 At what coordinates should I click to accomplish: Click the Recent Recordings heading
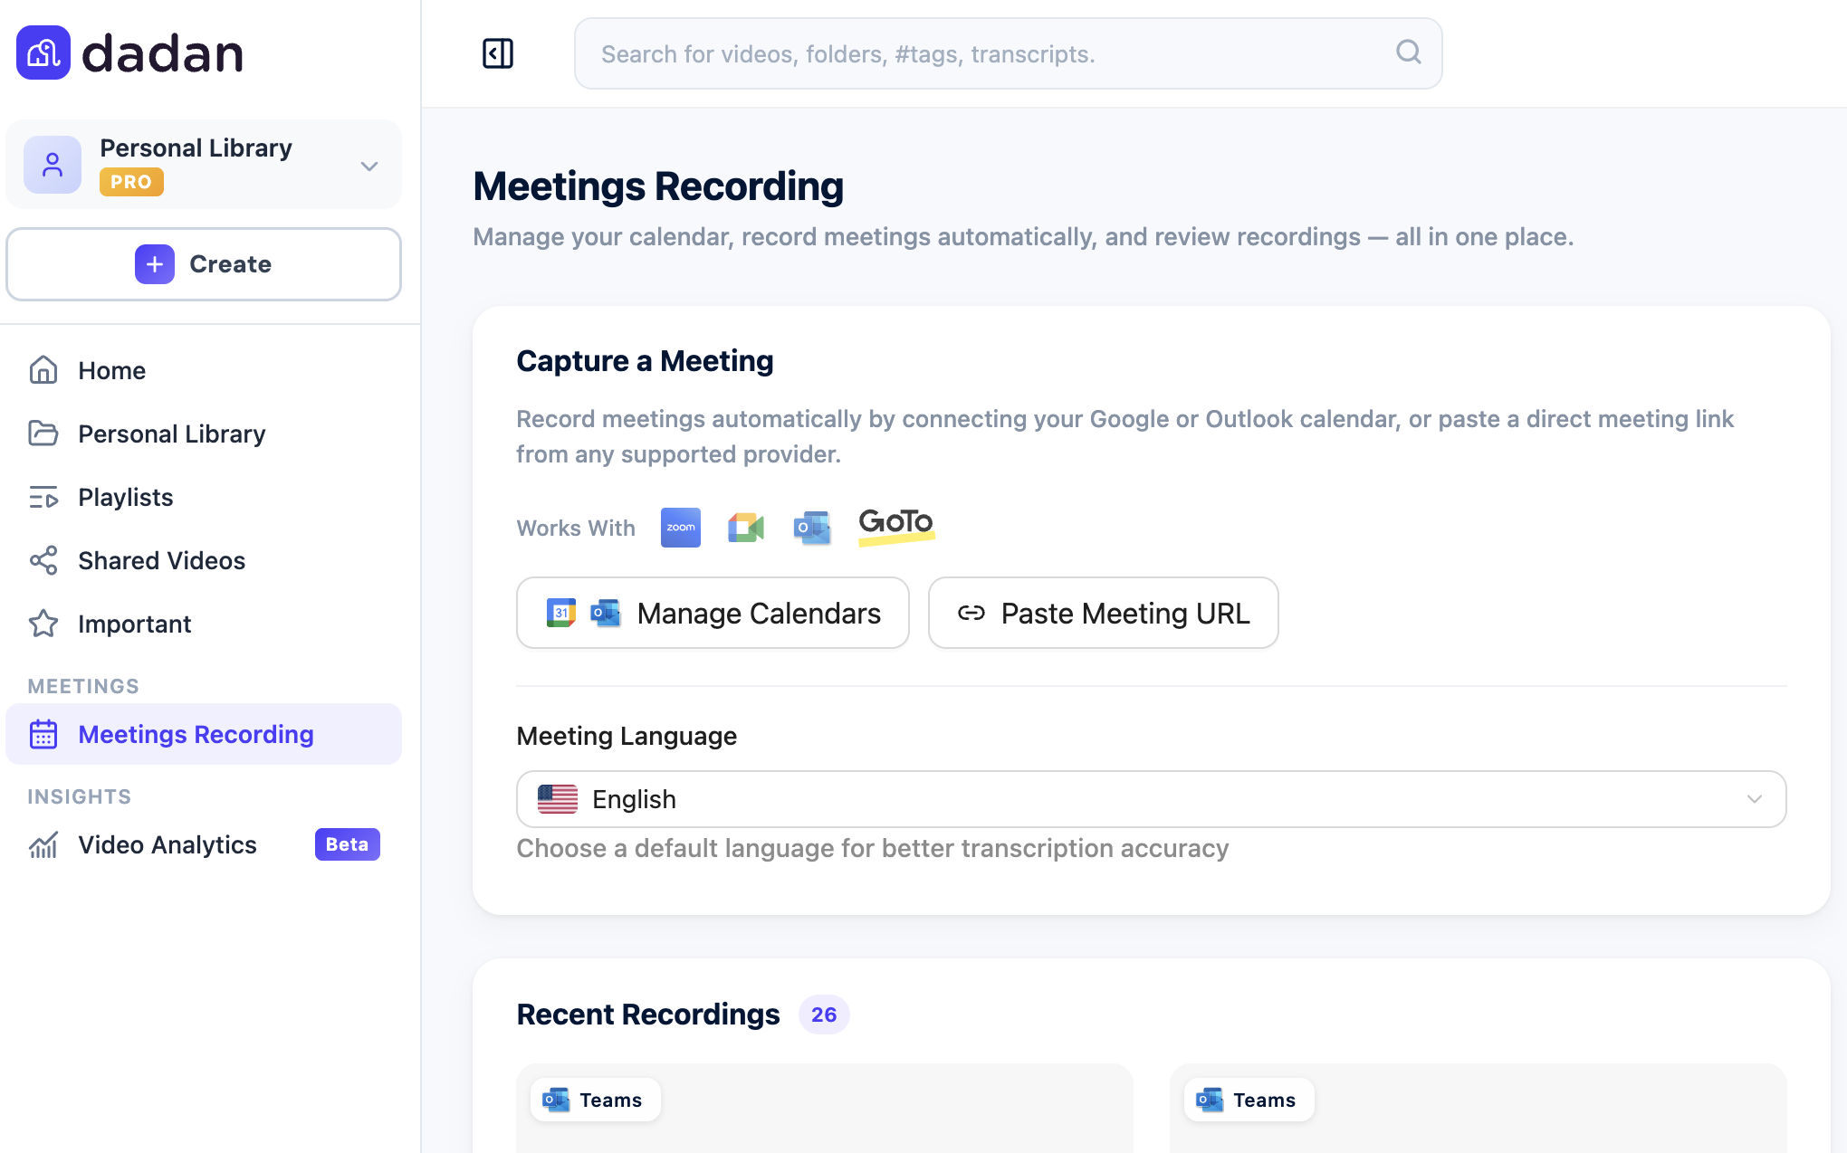click(x=648, y=1015)
